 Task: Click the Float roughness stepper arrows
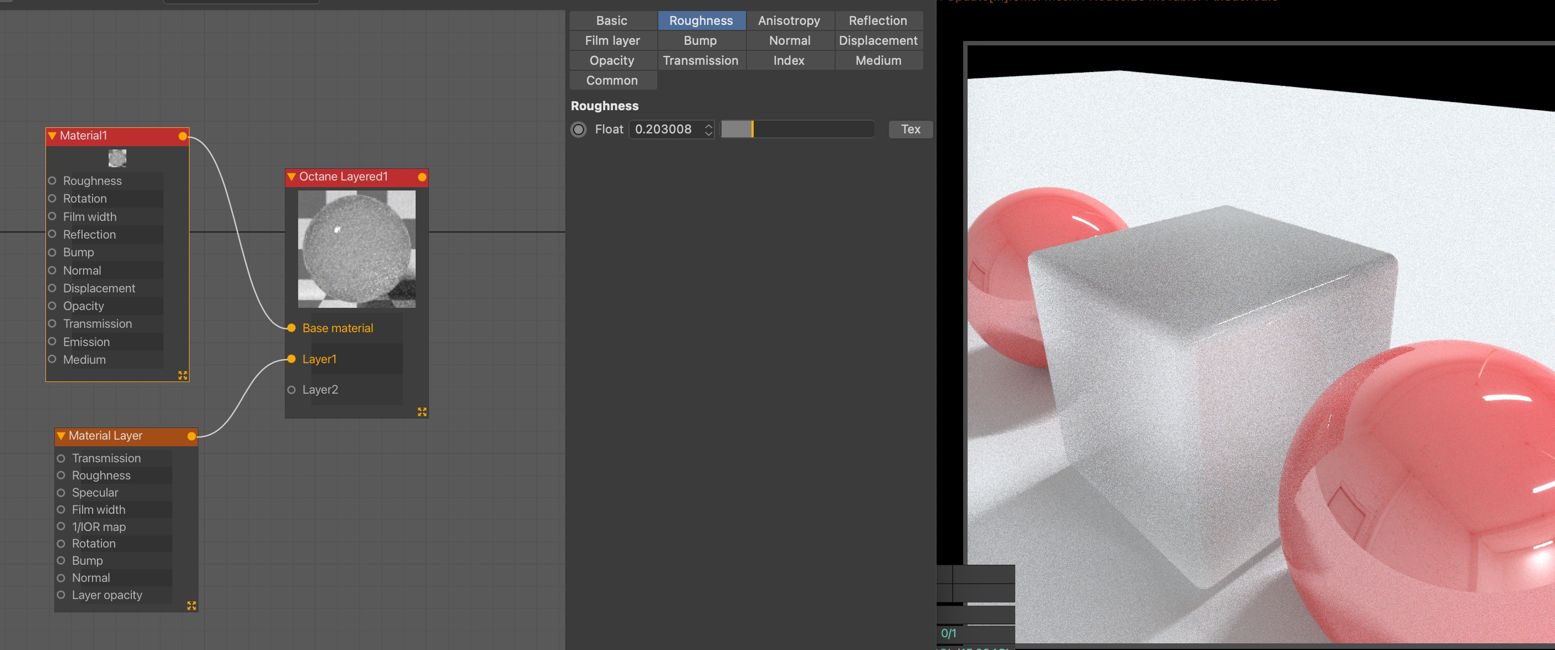[x=708, y=130]
